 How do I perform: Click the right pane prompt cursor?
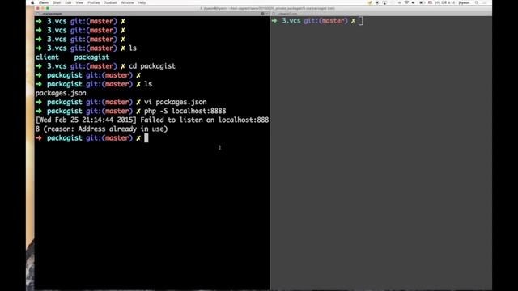click(360, 21)
